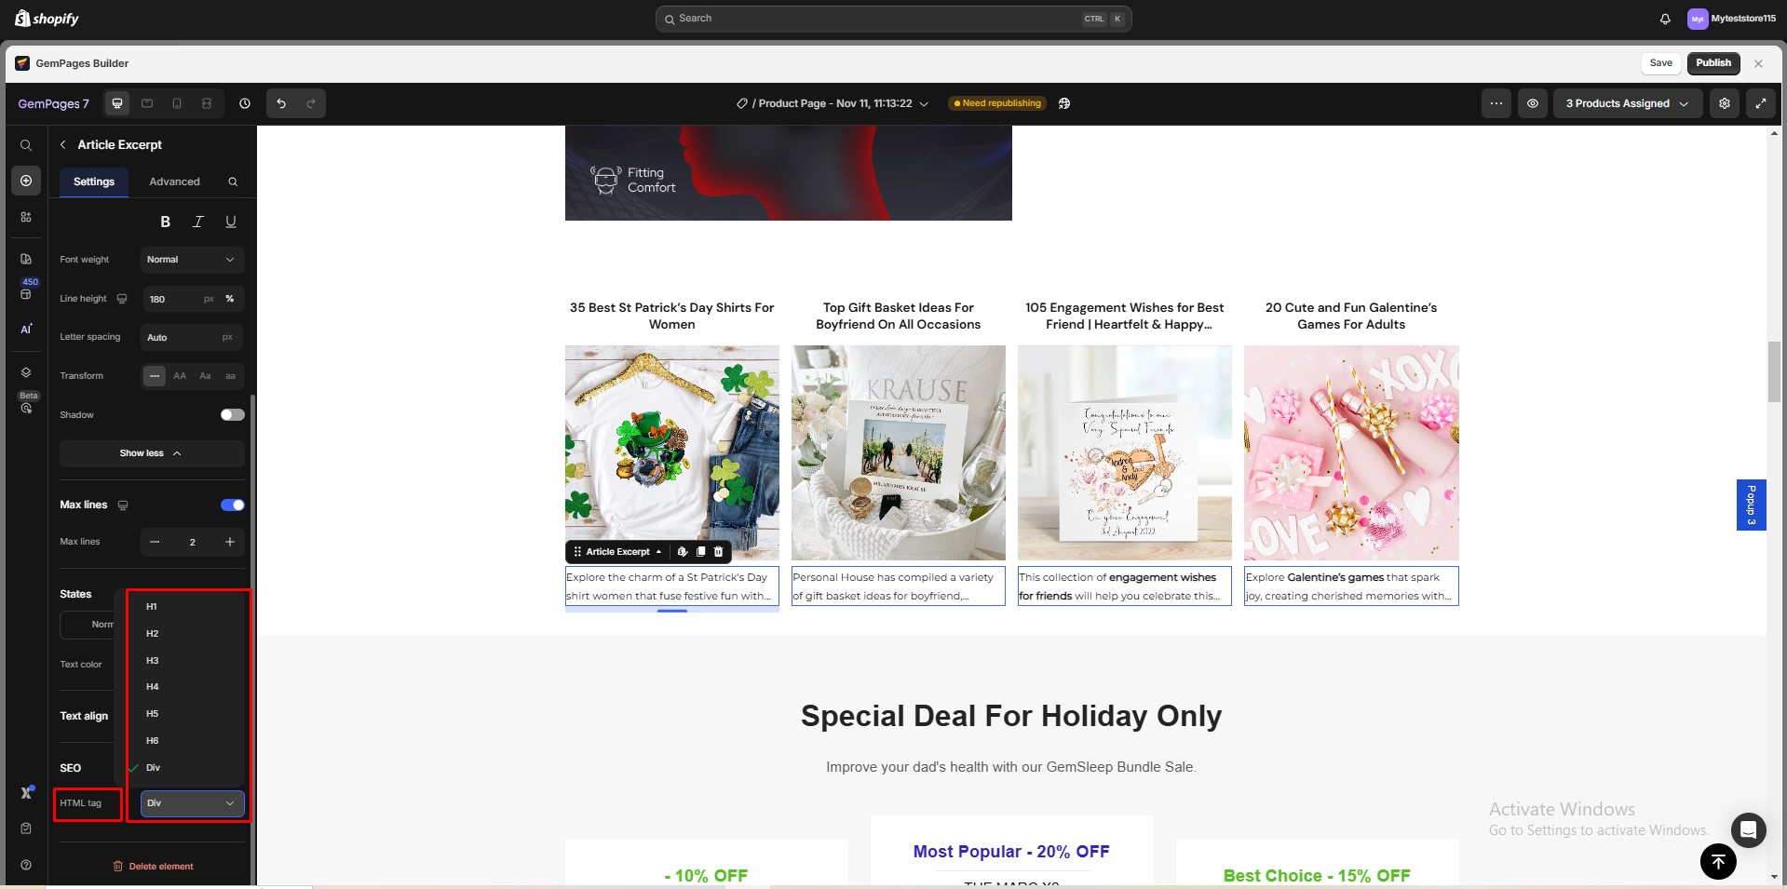Viewport: 1787px width, 889px height.
Task: Click the Undo arrow in top toolbar
Action: click(281, 103)
